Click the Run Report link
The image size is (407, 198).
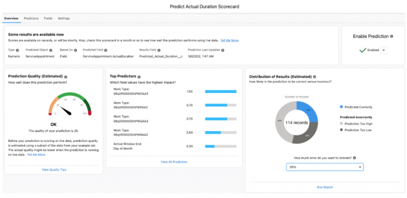pyautogui.click(x=325, y=187)
